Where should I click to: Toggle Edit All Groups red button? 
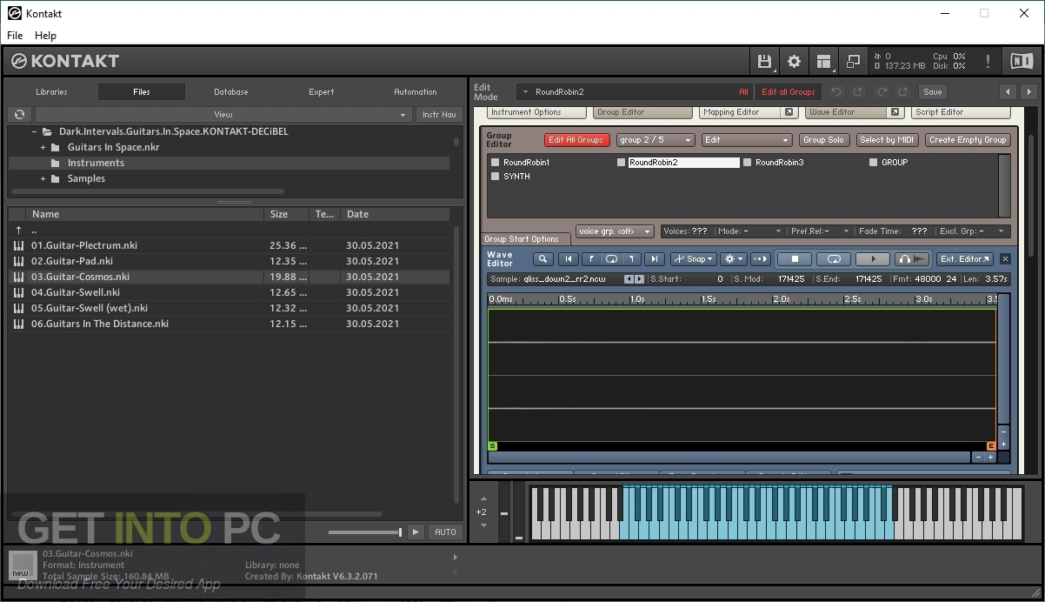(x=576, y=140)
